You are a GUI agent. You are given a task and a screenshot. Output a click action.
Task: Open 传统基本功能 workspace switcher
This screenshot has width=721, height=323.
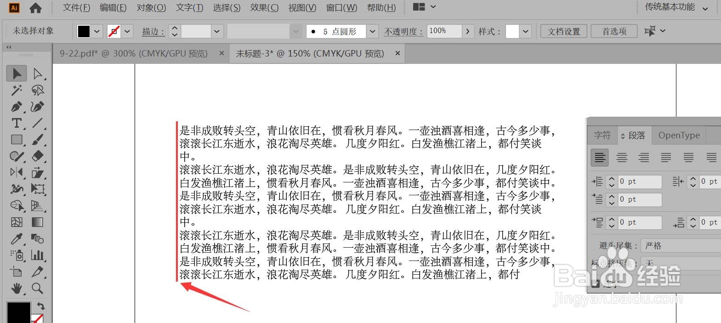(676, 7)
